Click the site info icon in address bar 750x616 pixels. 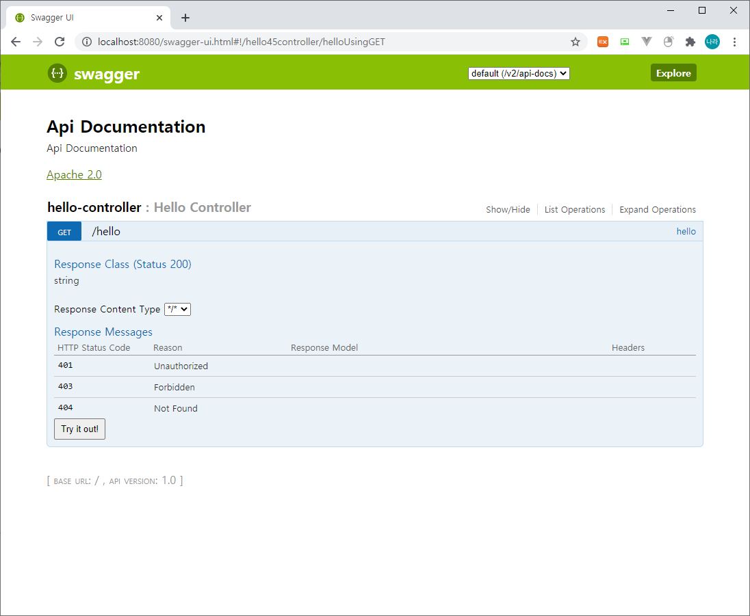pos(87,42)
